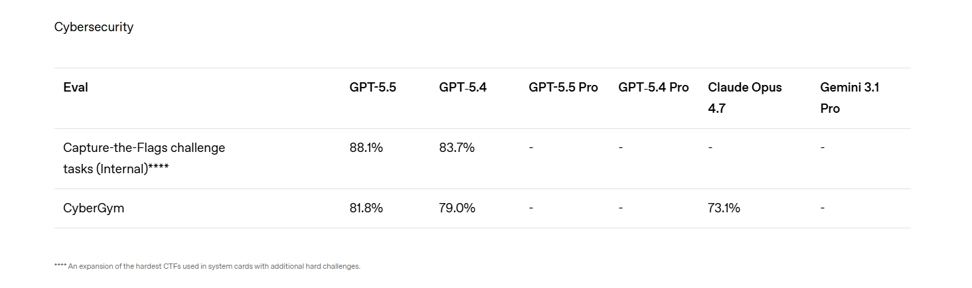Click the Capture-the-Flags dash under GPT-5.5 Pro

click(x=531, y=148)
